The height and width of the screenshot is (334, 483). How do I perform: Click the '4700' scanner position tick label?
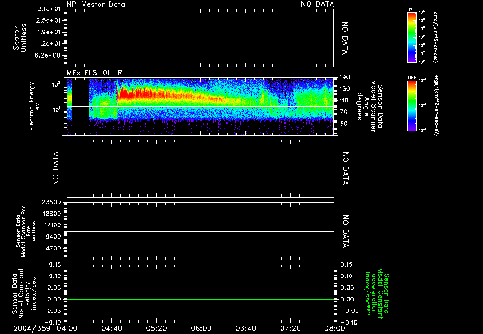[54, 248]
